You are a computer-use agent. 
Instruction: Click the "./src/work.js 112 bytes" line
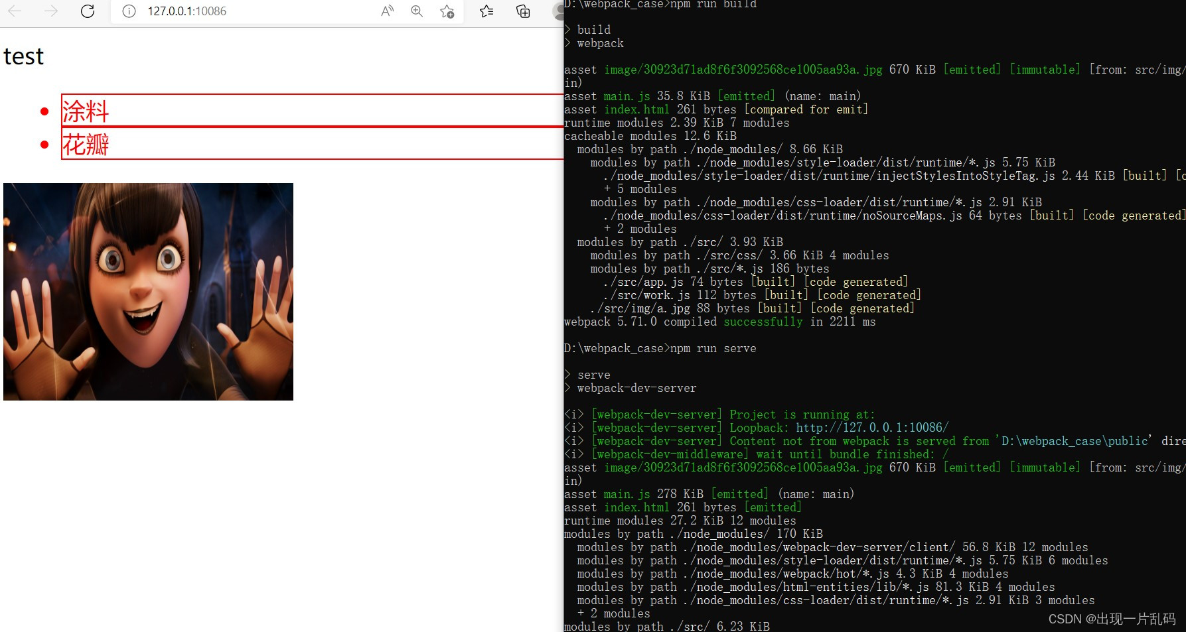(x=763, y=295)
